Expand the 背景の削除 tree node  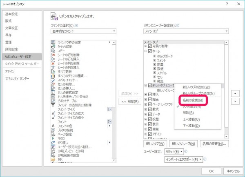pyautogui.click(x=146, y=46)
